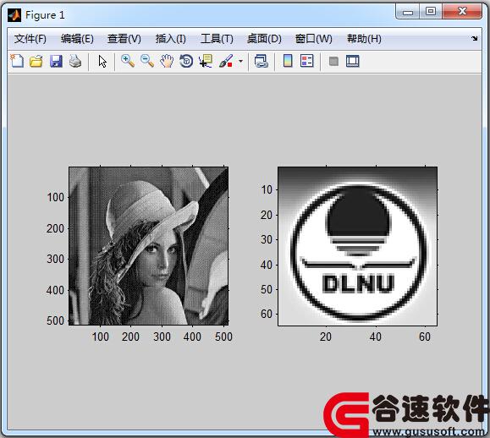Activate the Zoom In magnifier tool
This screenshot has width=490, height=438.
(128, 61)
